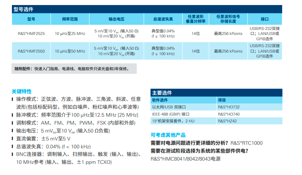Click the R&S HO732 option entry

(x=228, y=107)
